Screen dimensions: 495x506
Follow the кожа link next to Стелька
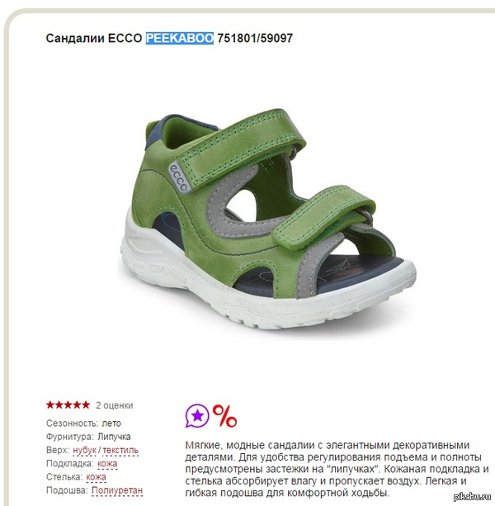click(96, 477)
